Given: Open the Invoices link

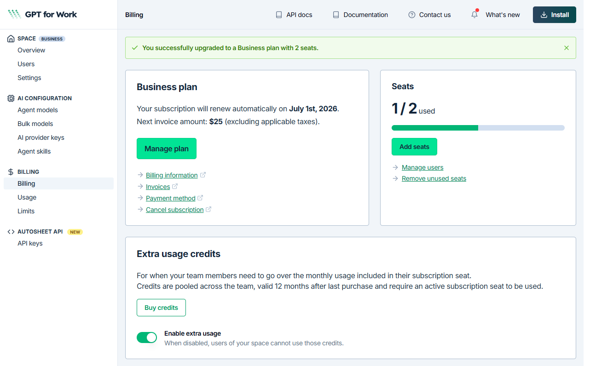Looking at the screenshot, I should (158, 187).
